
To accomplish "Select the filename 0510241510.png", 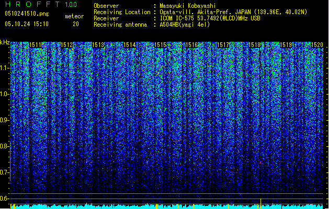I will point(27,14).
